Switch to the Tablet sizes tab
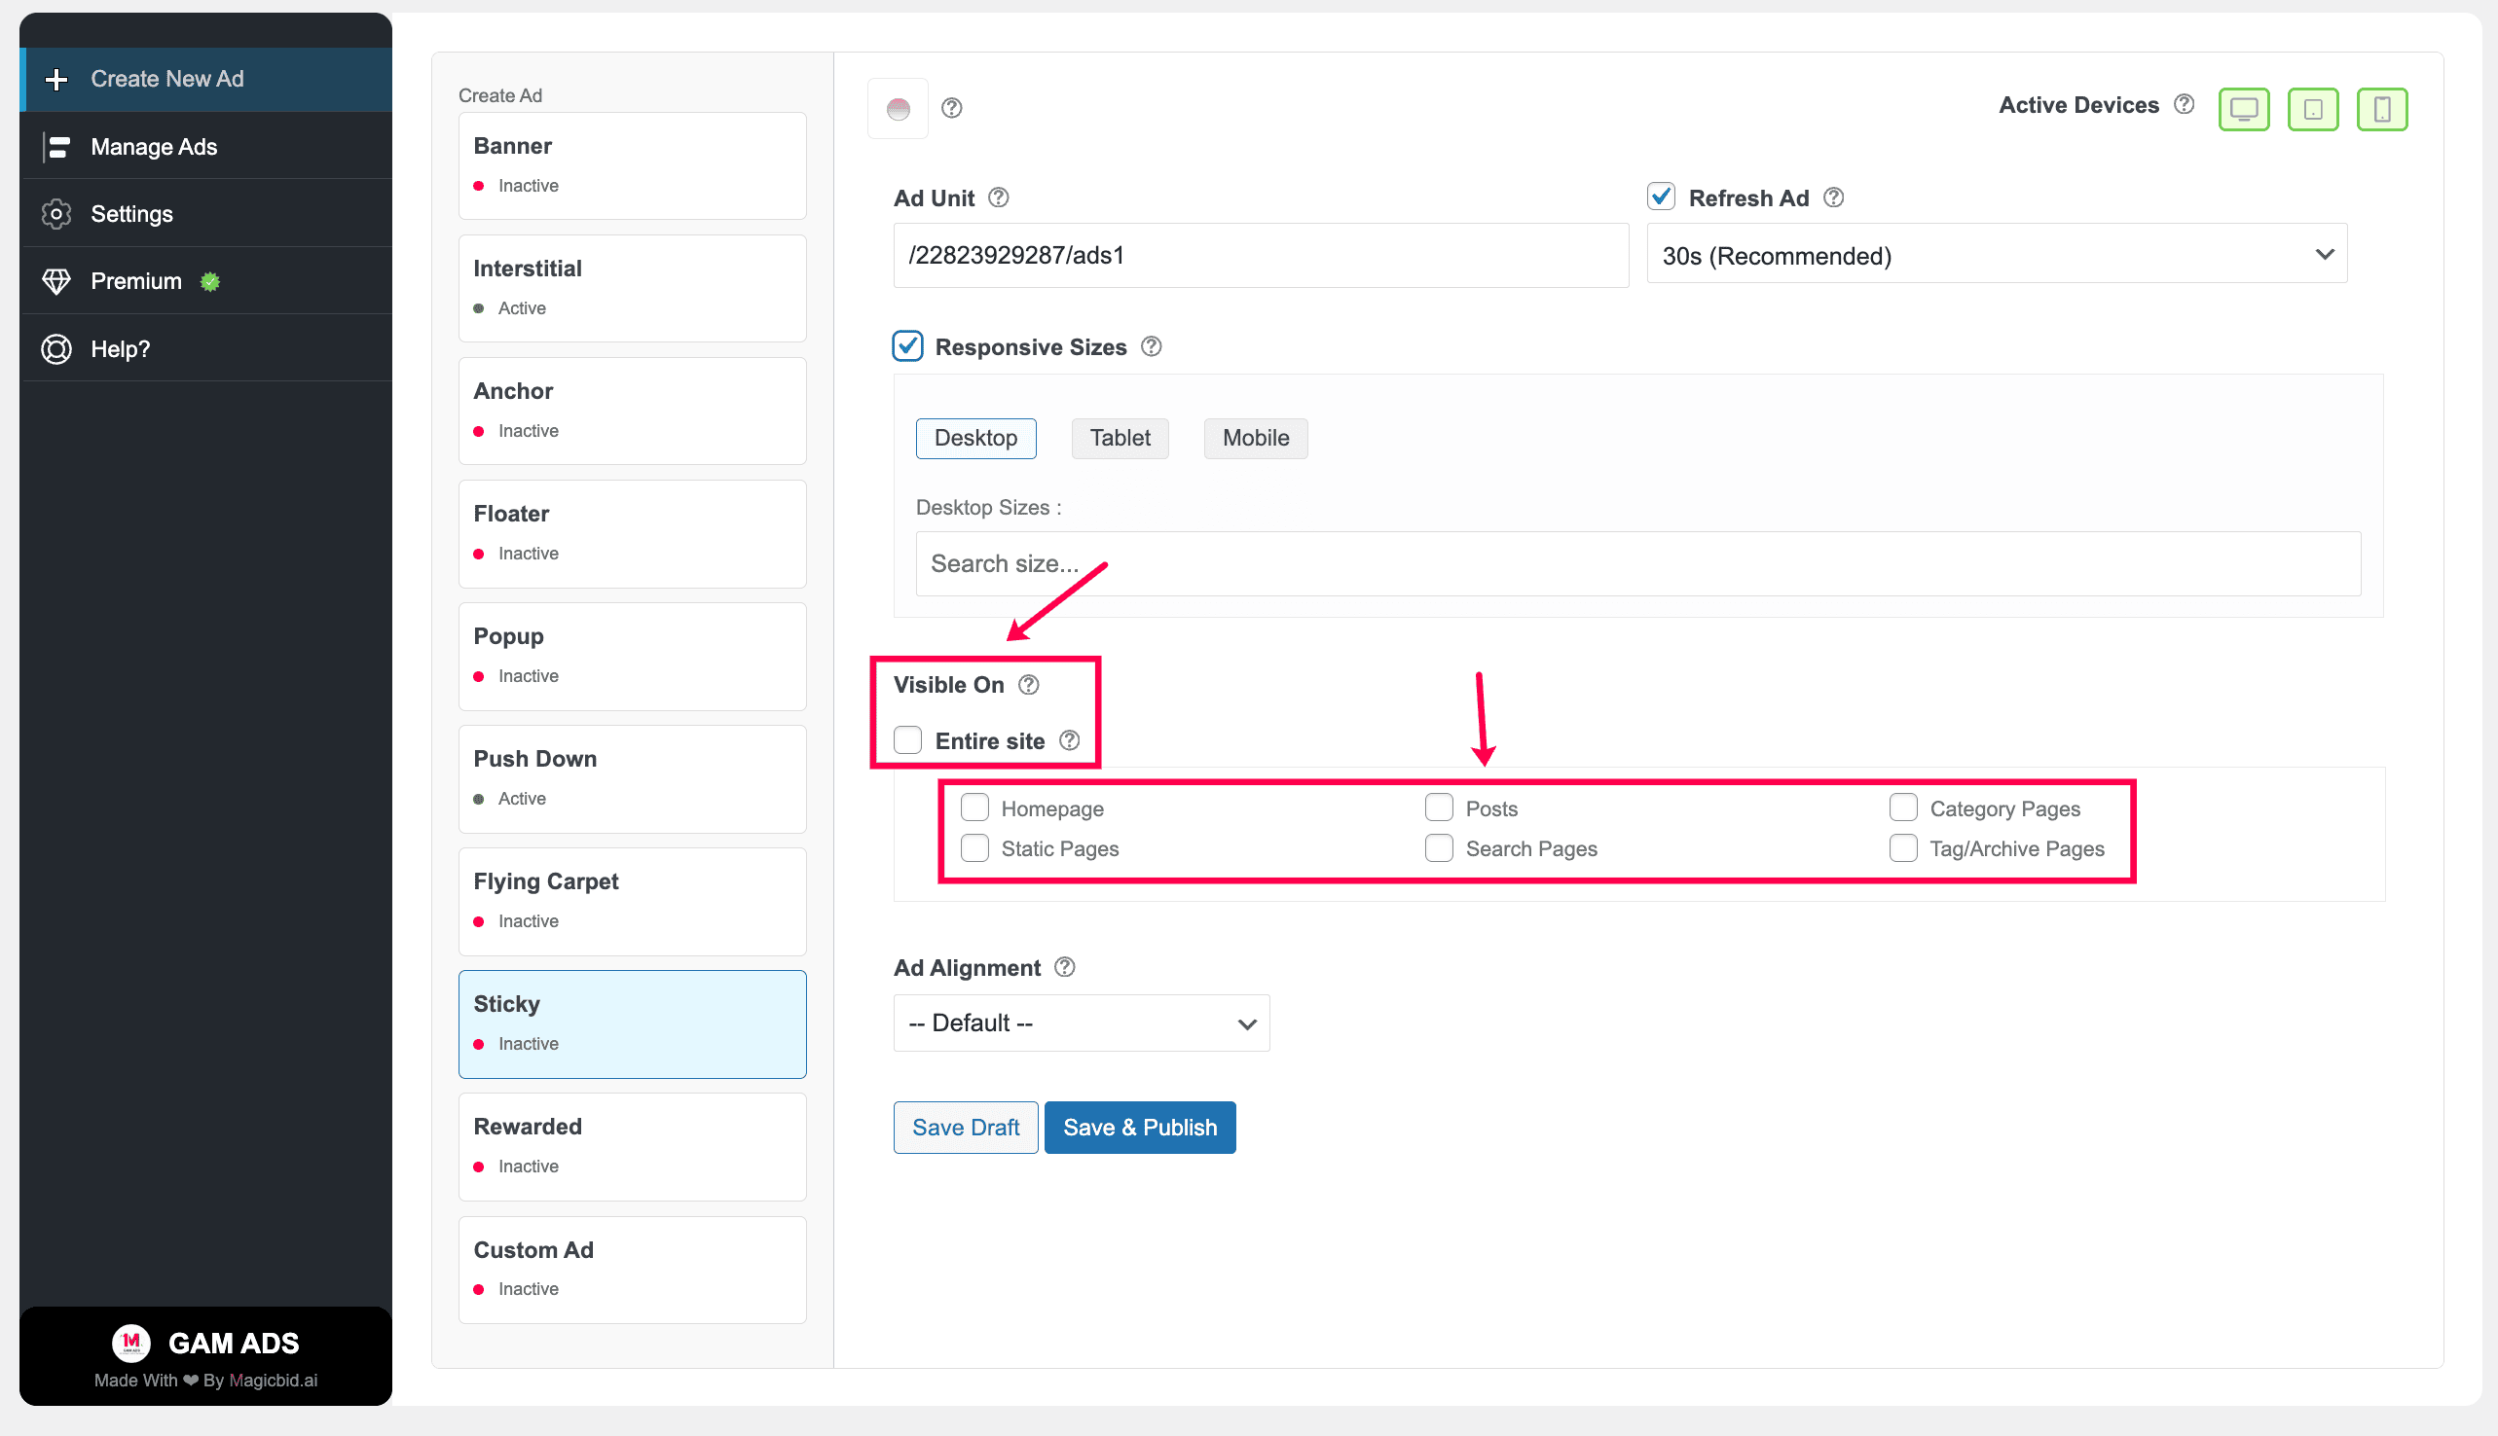Screen dimensions: 2498x1436 click(1120, 438)
